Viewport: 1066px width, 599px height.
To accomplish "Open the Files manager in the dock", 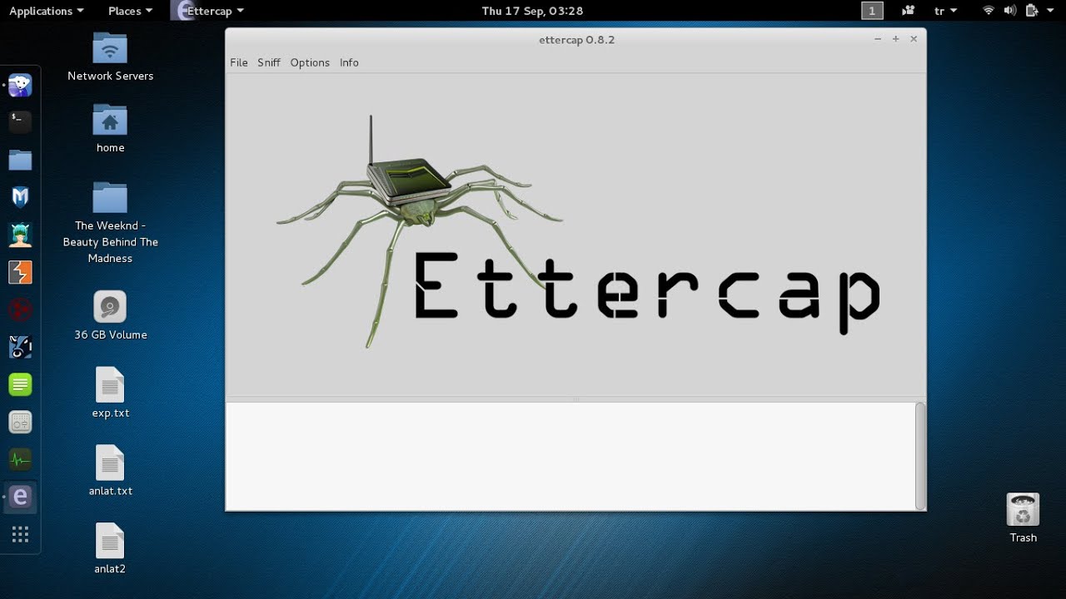I will pyautogui.click(x=20, y=160).
